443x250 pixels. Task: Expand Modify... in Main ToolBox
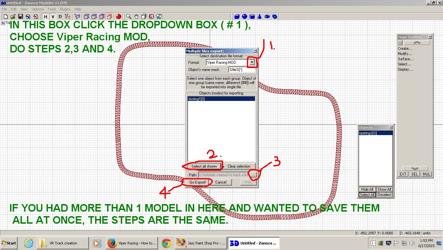point(405,54)
